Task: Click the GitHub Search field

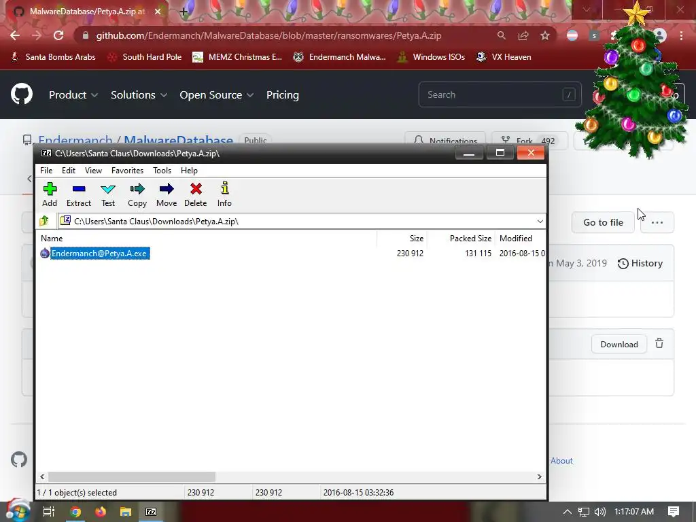Action: point(500,94)
